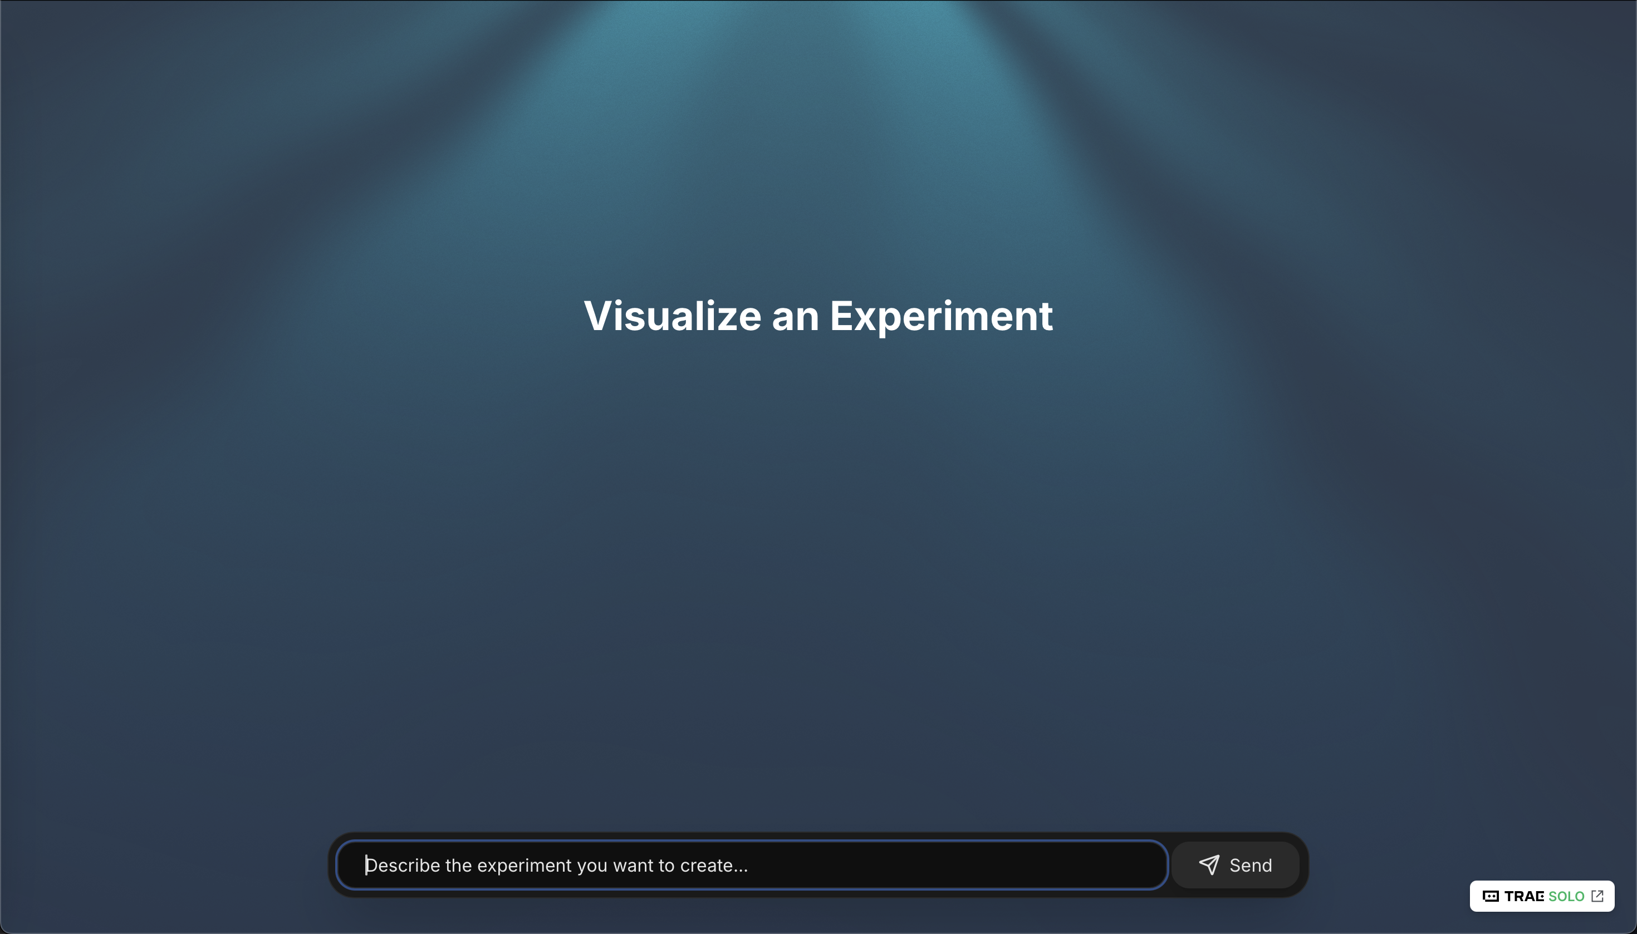
Task: Focus the experiment description input field
Action: pyautogui.click(x=751, y=865)
